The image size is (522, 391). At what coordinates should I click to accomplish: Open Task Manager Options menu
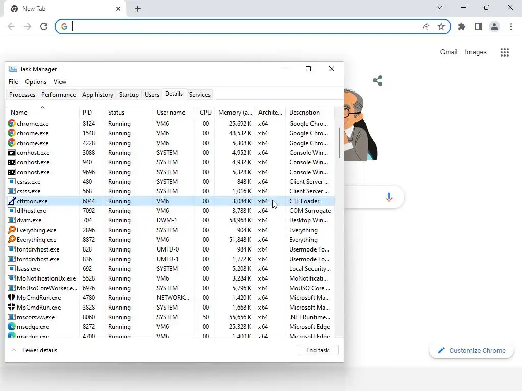[36, 82]
